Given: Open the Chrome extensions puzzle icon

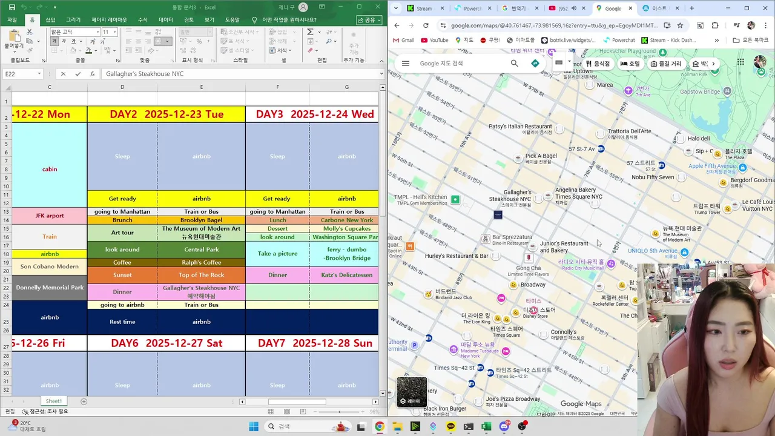Looking at the screenshot, I should point(714,25).
